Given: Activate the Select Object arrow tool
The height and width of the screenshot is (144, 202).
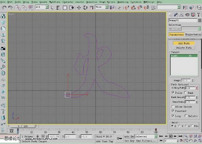Looking at the screenshot, I should (x=52, y=8).
